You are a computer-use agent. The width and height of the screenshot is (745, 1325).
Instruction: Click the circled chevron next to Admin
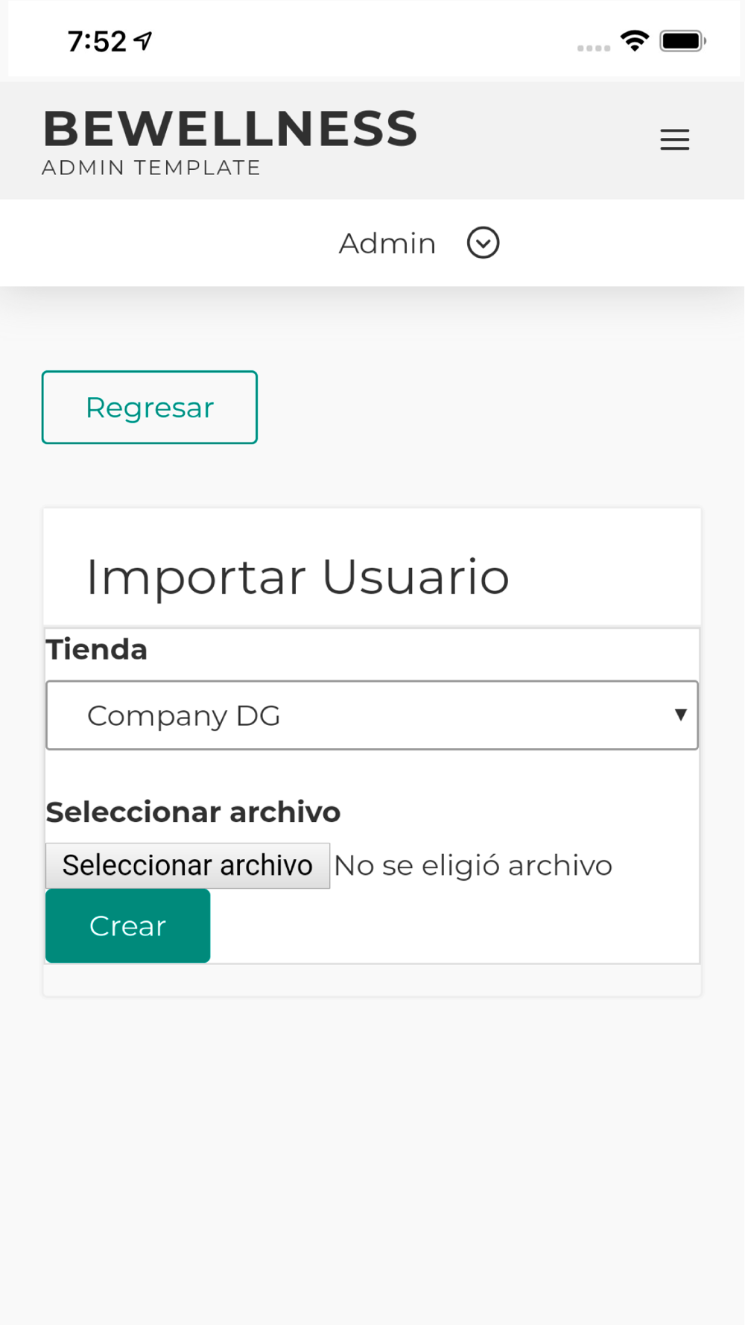483,243
